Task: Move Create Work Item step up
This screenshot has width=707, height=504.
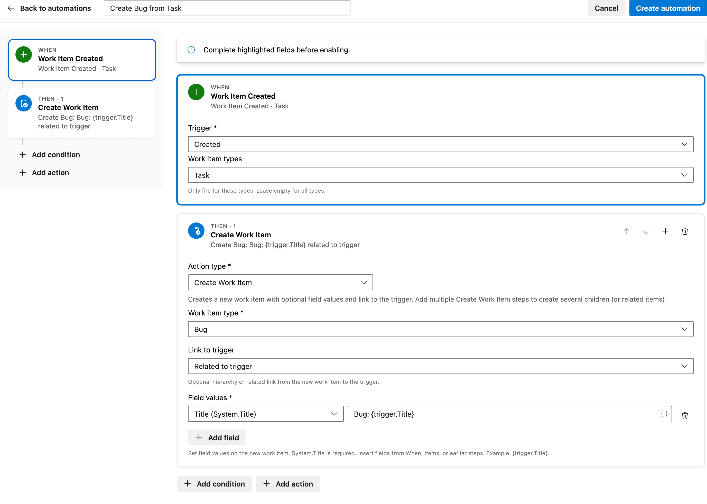Action: tap(626, 231)
